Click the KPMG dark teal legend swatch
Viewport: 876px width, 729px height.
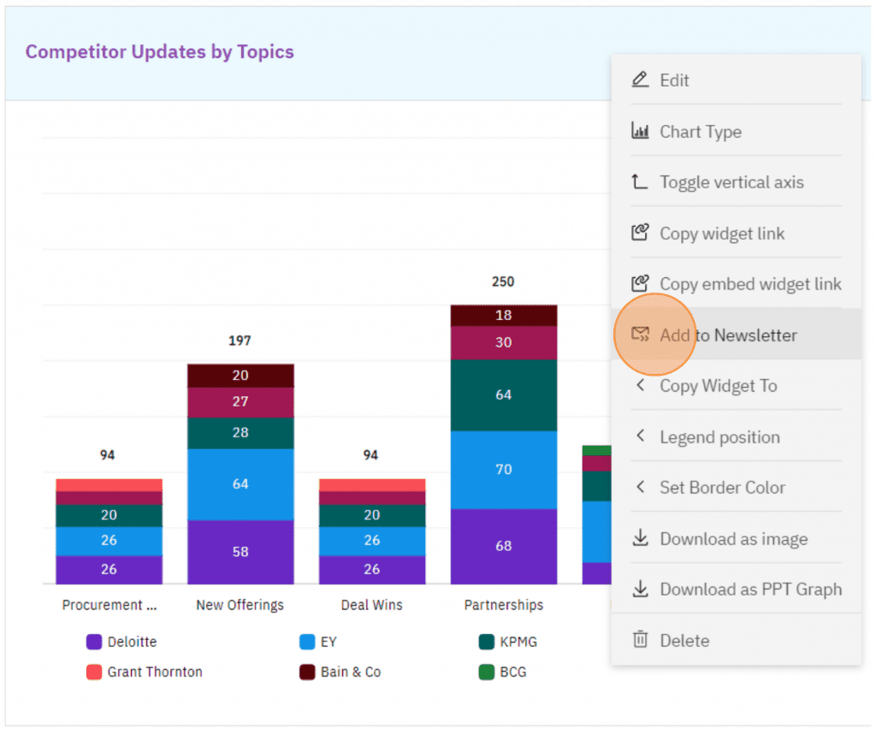[487, 642]
